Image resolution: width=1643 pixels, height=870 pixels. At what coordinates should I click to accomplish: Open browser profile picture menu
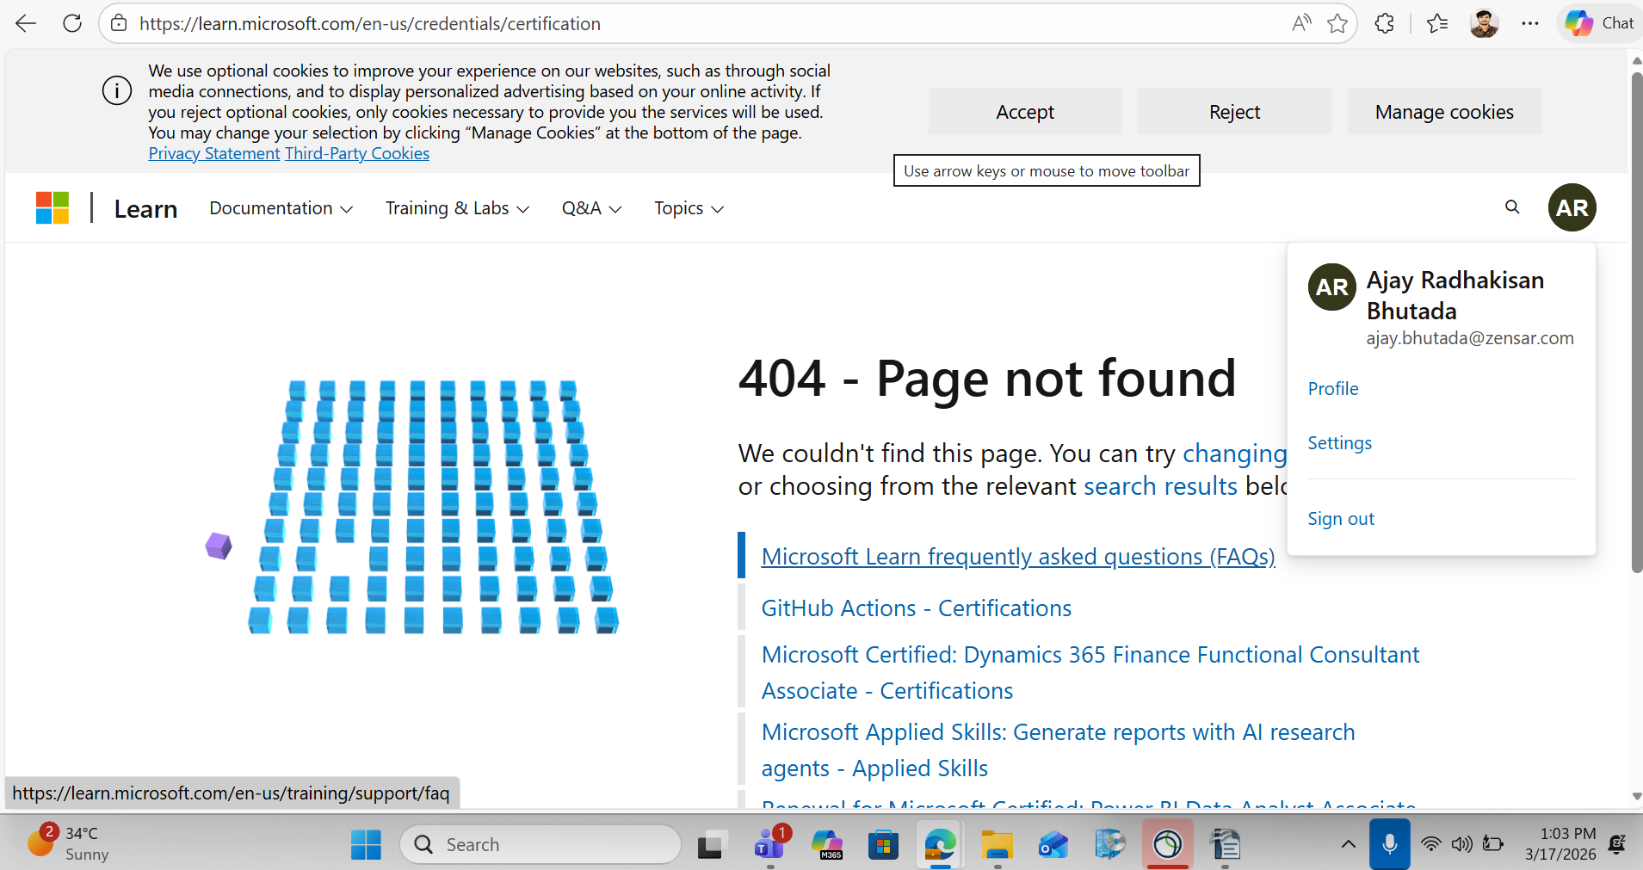coord(1484,23)
